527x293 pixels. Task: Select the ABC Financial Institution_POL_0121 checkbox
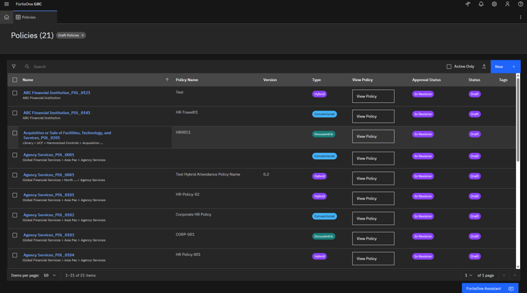(14, 93)
